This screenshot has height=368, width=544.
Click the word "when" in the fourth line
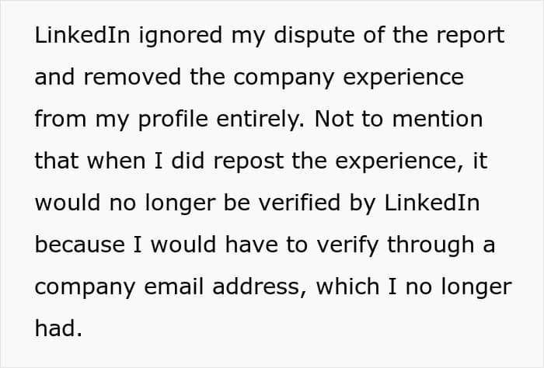tap(116, 161)
